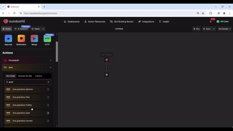Open Chrome three-dot menu

click(230, 13)
